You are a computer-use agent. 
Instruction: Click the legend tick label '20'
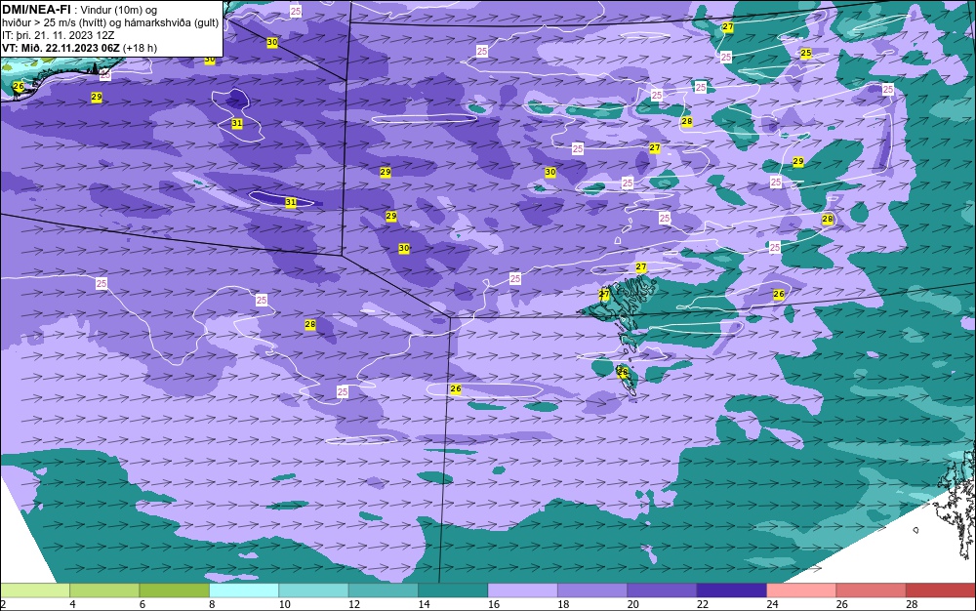[x=633, y=604]
